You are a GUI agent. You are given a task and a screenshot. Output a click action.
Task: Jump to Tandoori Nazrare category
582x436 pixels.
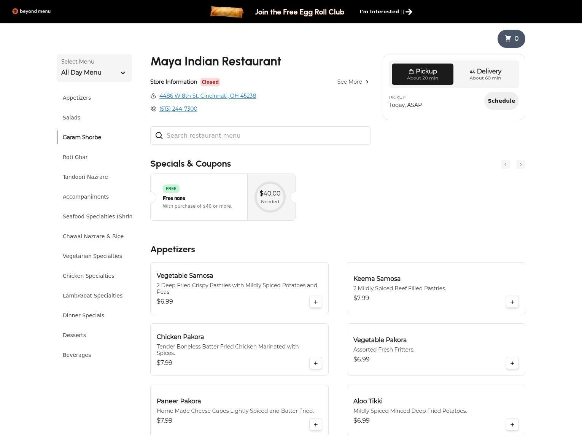(85, 177)
